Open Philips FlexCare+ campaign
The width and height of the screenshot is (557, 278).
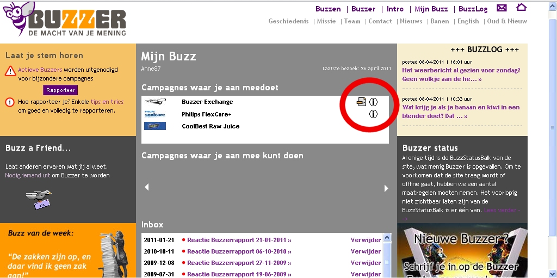206,114
